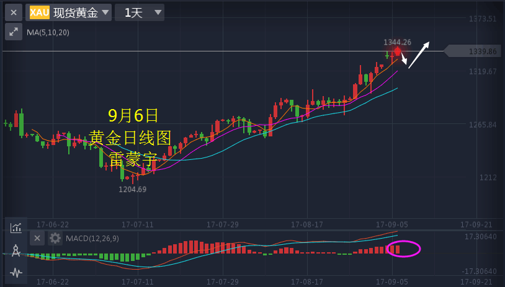Image resolution: width=505 pixels, height=287 pixels.
Task: Open the chart type icon in left toolbar
Action: click(16, 227)
